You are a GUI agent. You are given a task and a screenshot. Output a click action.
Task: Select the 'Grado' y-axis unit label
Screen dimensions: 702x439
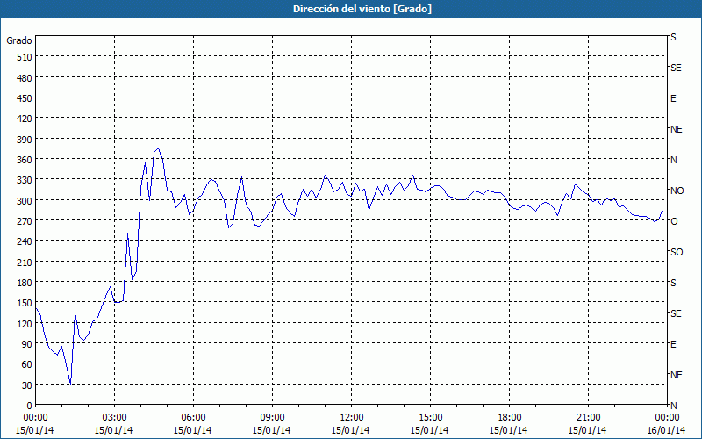19,40
